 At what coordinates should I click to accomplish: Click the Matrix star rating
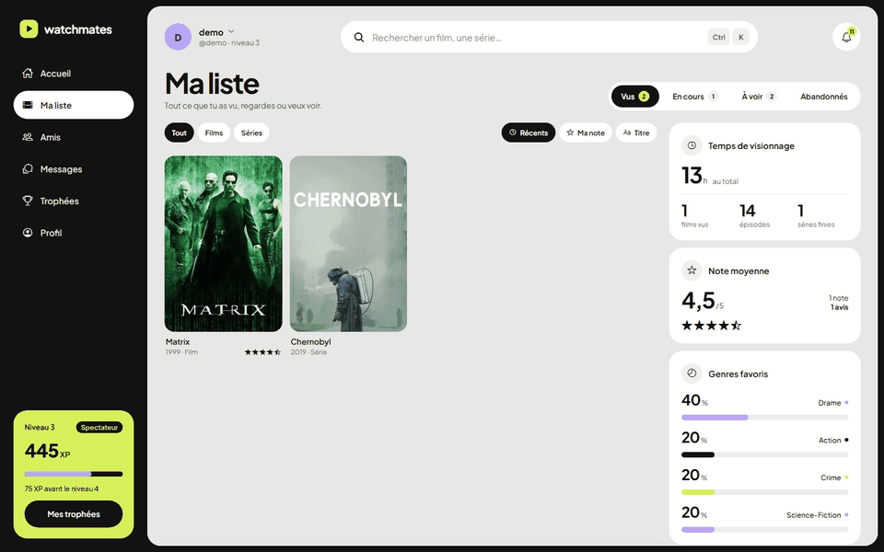(x=262, y=352)
